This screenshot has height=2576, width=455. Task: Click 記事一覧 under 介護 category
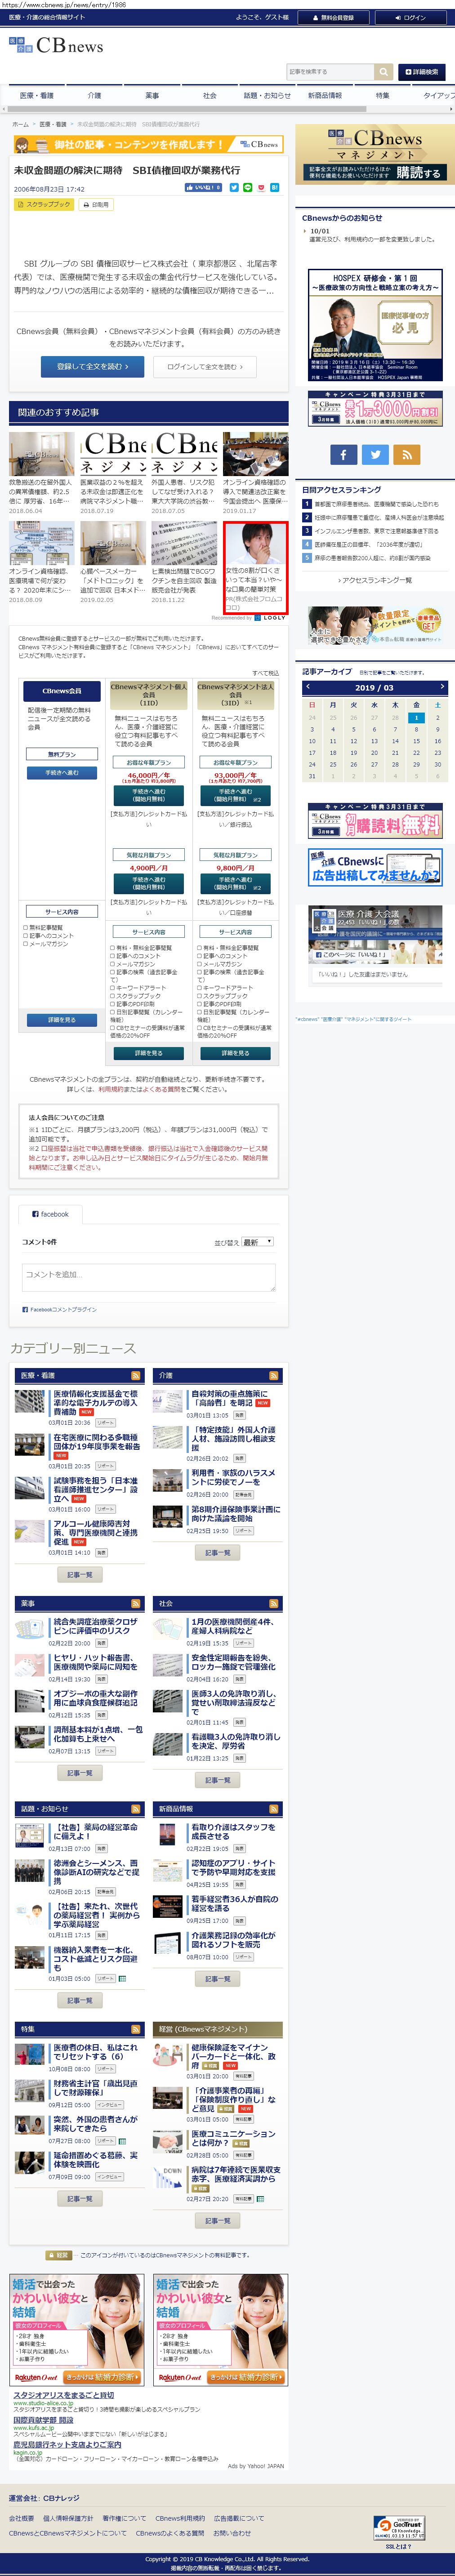[x=217, y=1553]
